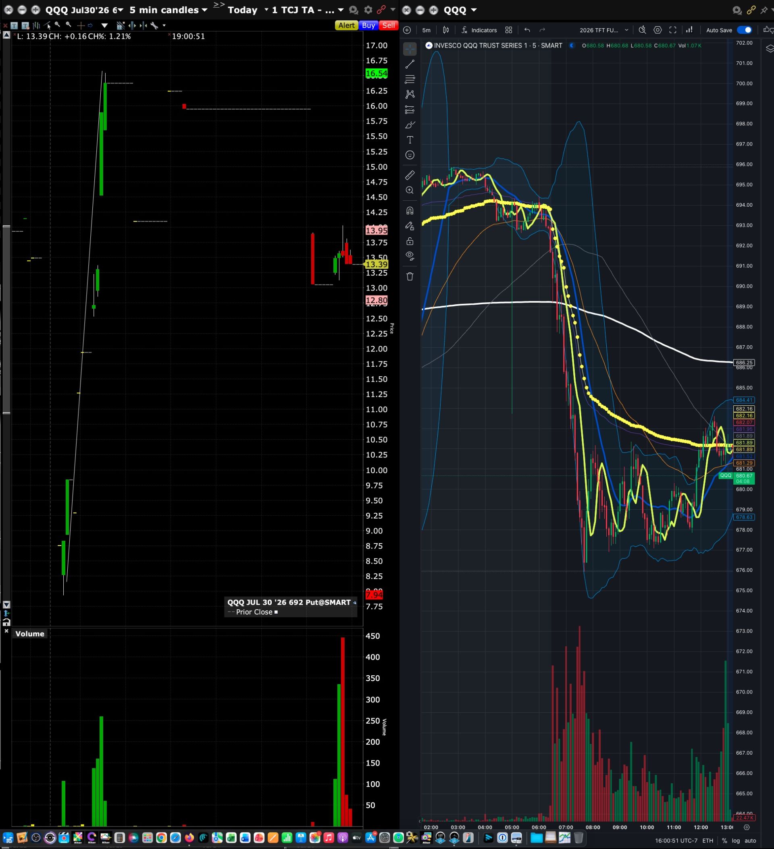The height and width of the screenshot is (849, 774).
Task: Pin the QQQ window
Action: point(764,10)
